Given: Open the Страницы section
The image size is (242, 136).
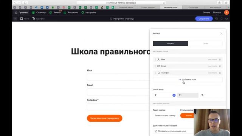Looking at the screenshot, I should [39, 12].
